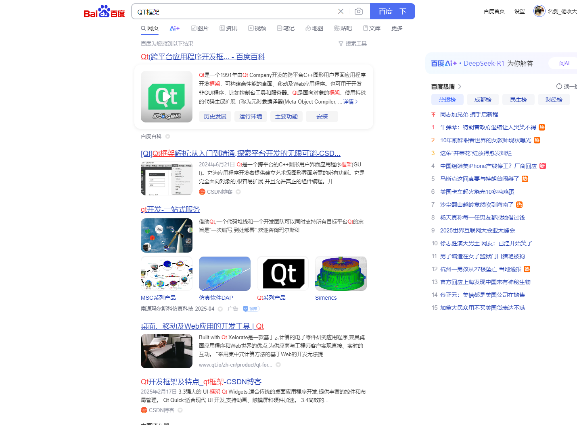
Task: Click the Baidu logo
Action: 104,11
